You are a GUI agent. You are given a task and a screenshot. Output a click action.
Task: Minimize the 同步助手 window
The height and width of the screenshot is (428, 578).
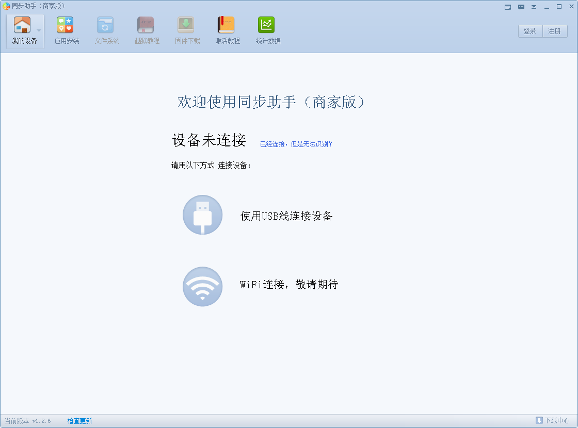pyautogui.click(x=547, y=7)
